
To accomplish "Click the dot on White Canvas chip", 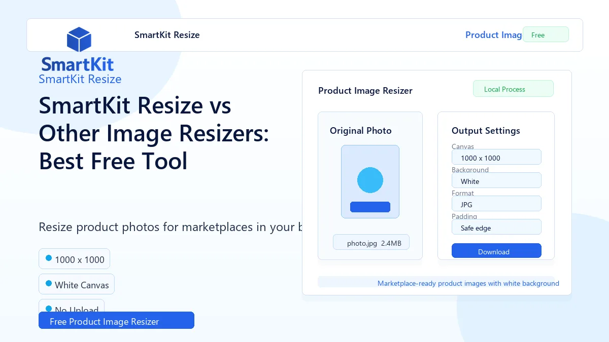I will [x=49, y=283].
